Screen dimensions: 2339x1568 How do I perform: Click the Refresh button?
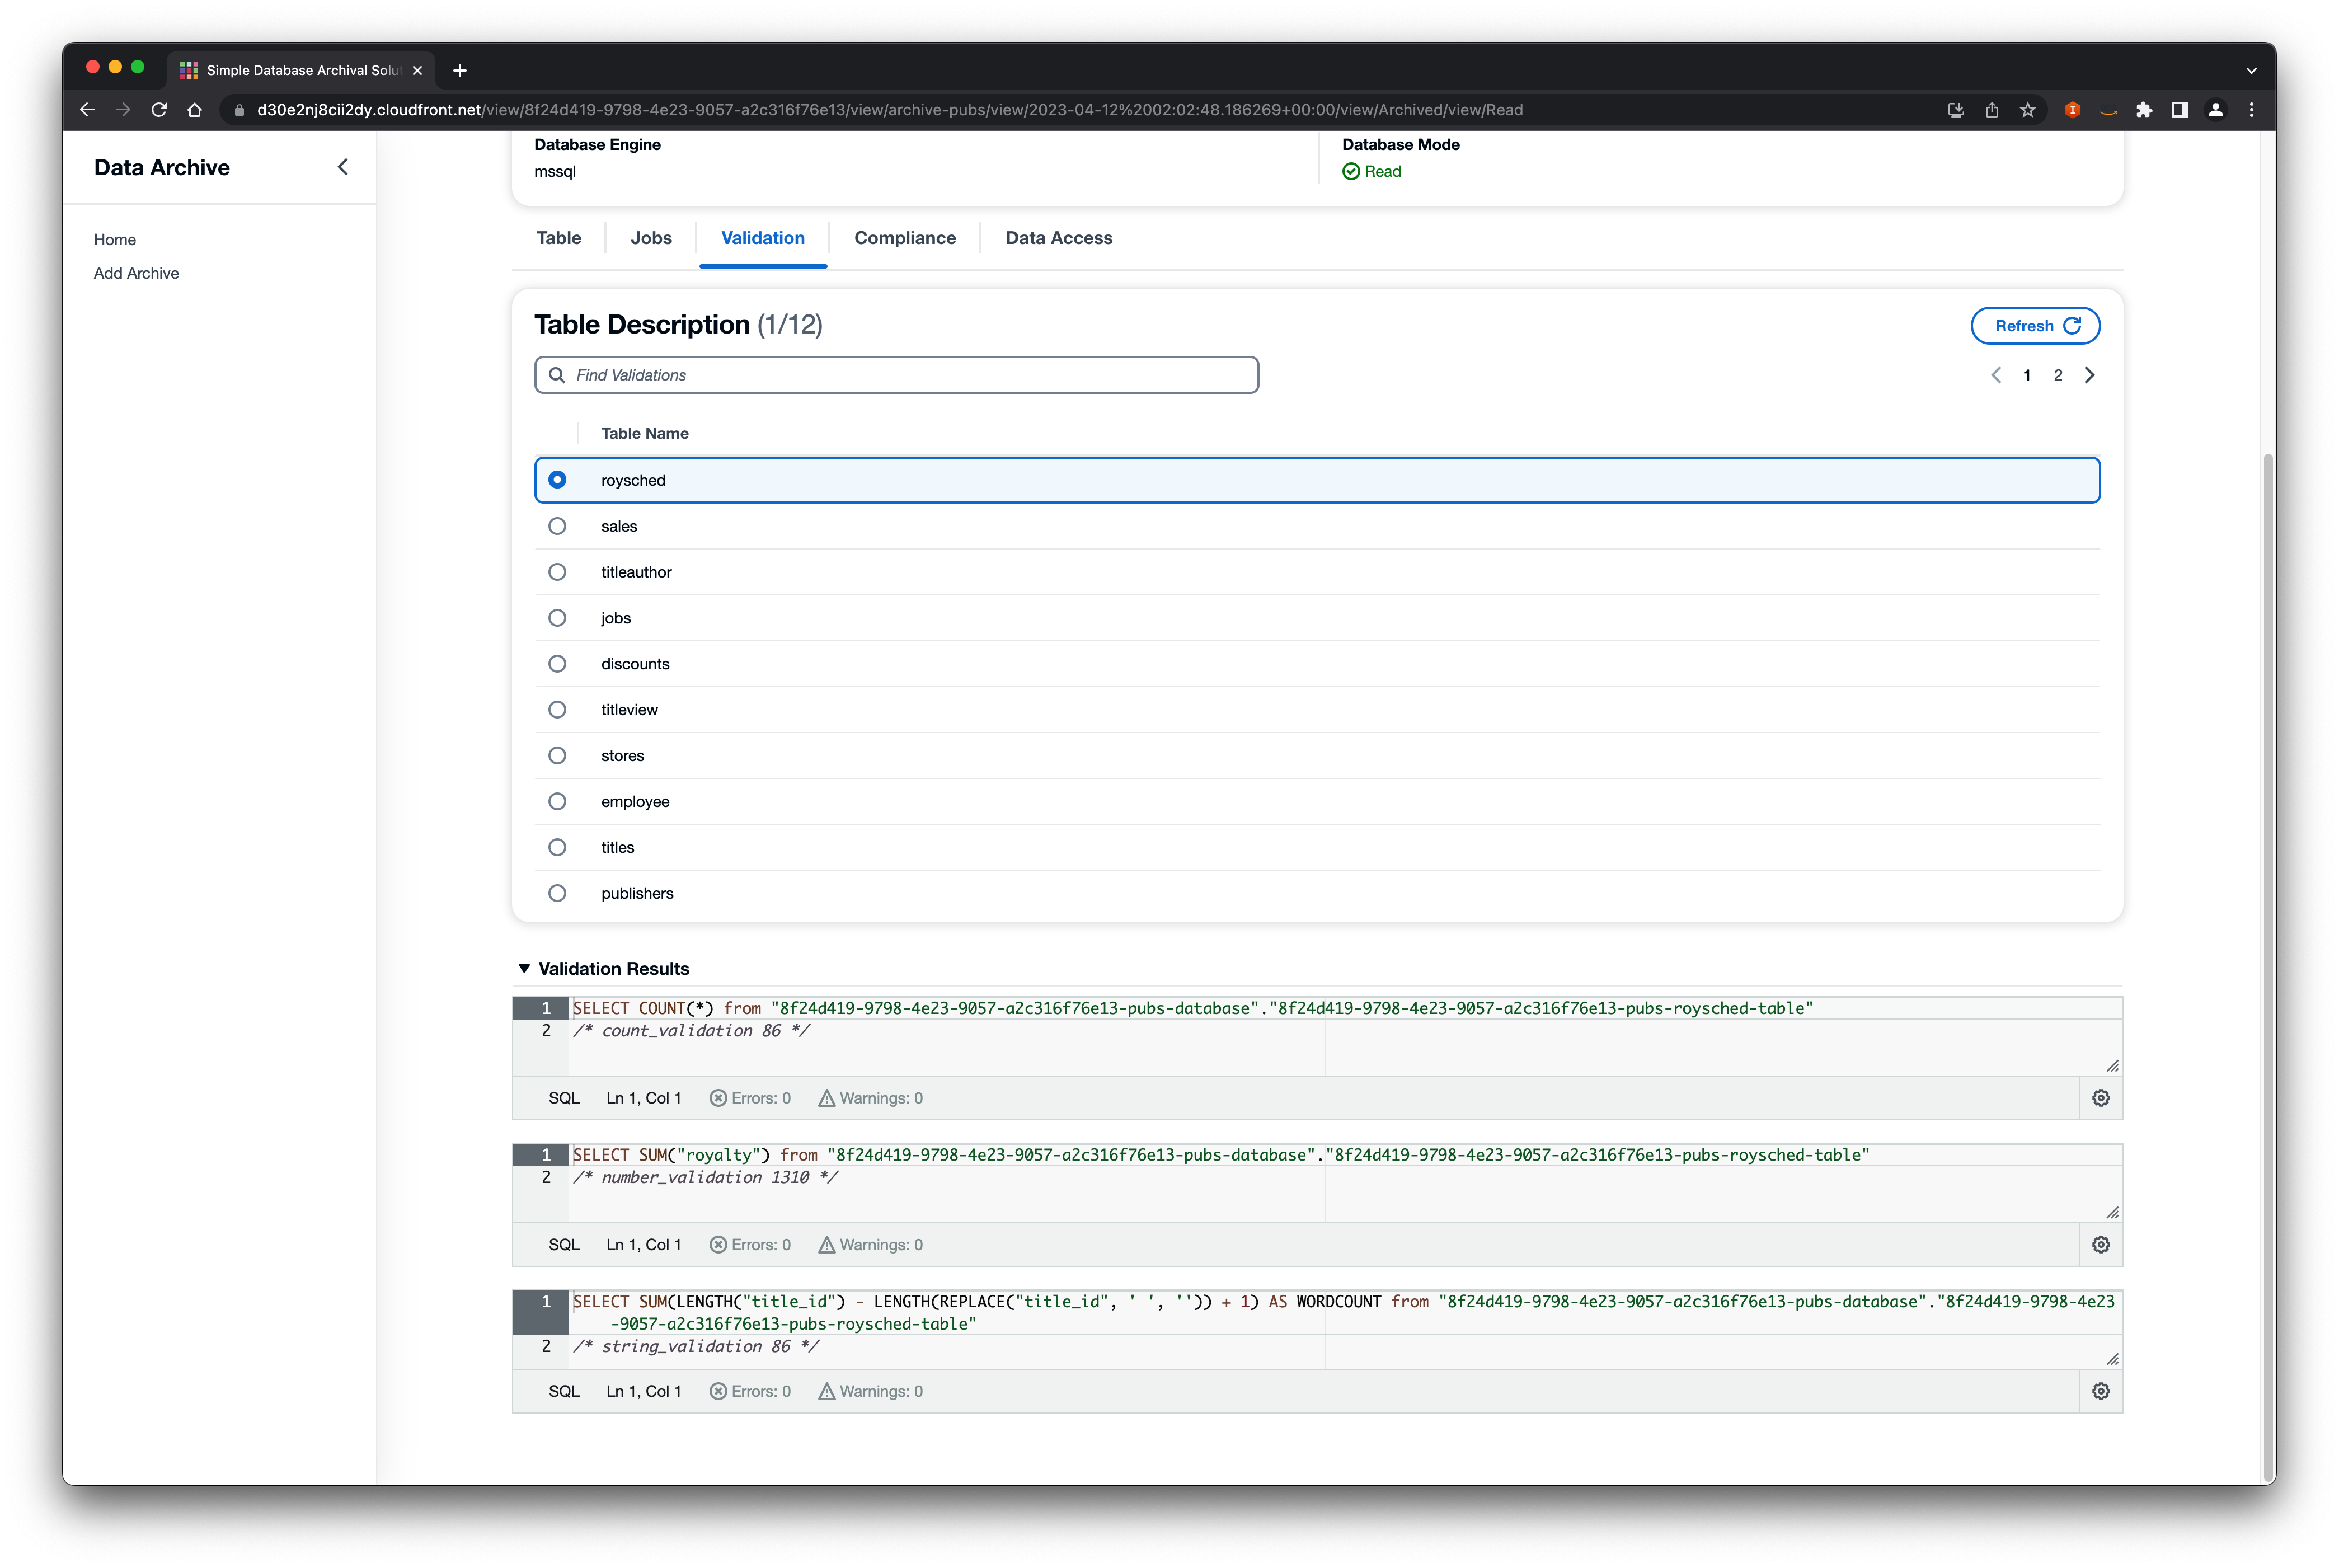[2035, 325]
